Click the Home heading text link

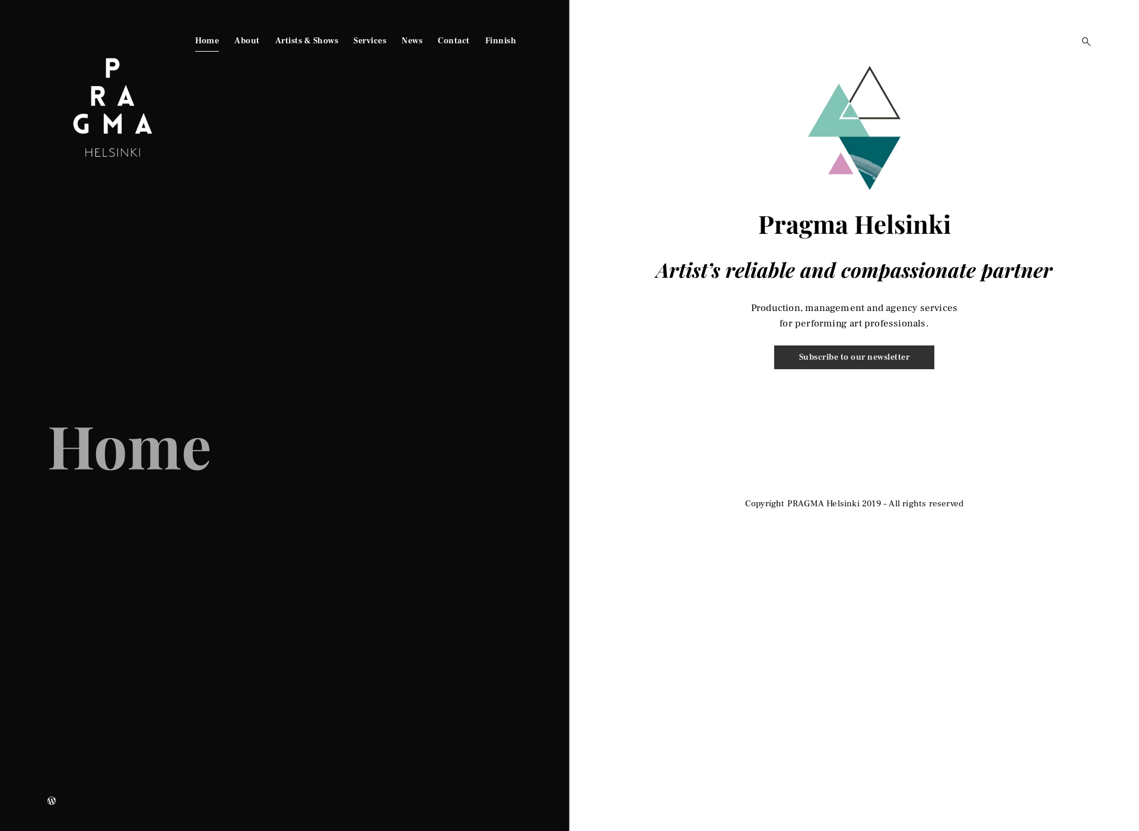(x=131, y=446)
